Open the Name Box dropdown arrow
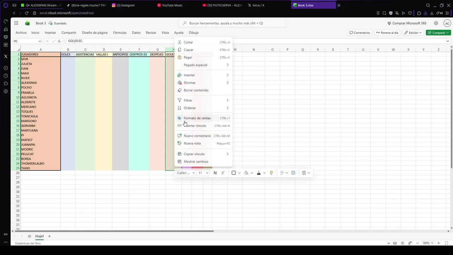This screenshot has height=255, width=453. [39, 41]
